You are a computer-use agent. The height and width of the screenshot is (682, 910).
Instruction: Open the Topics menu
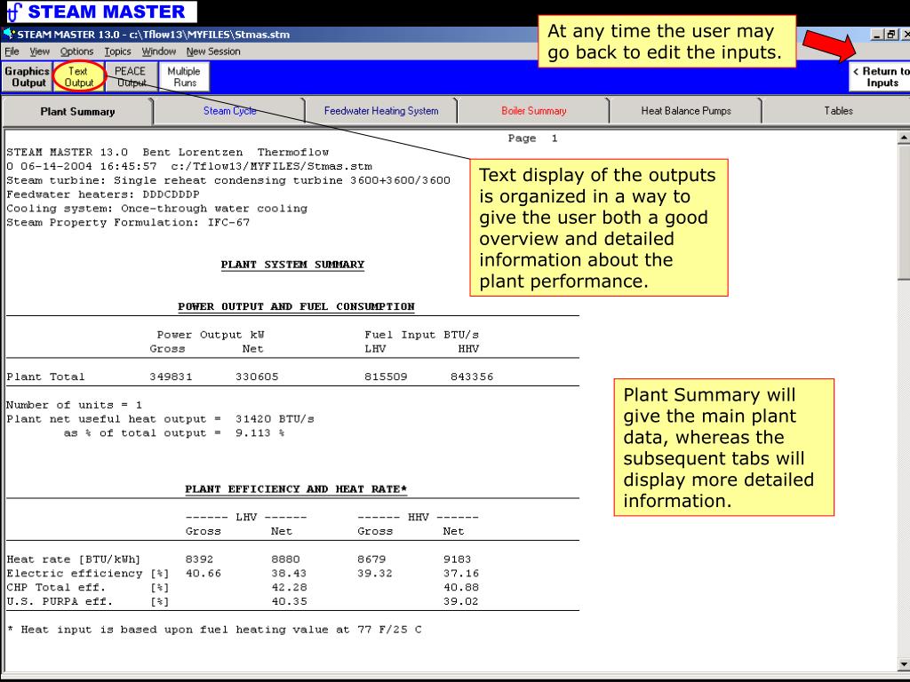click(117, 52)
